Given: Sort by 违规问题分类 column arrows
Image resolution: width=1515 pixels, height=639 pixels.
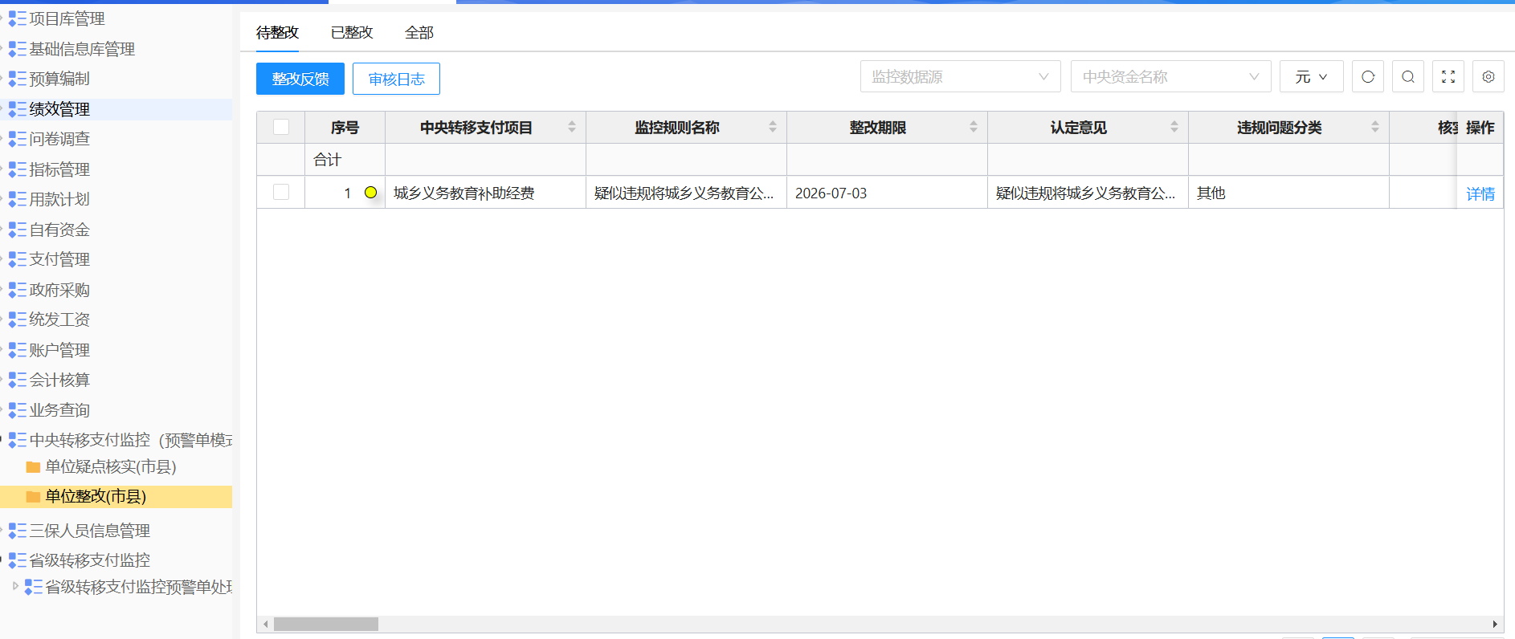Looking at the screenshot, I should pos(1375,127).
